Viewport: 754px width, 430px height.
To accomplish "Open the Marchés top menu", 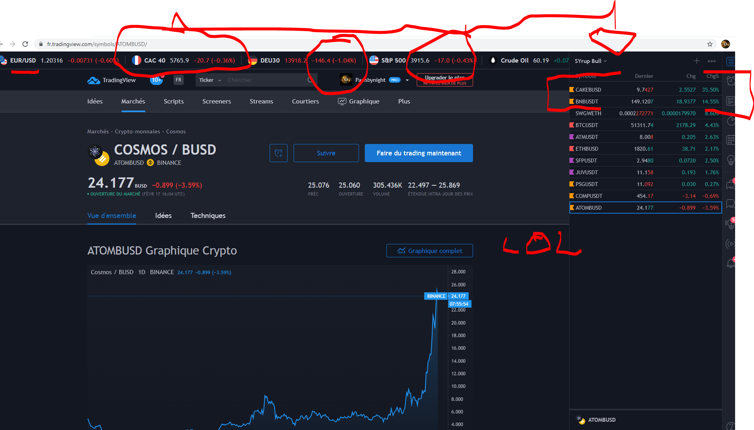I will [133, 102].
